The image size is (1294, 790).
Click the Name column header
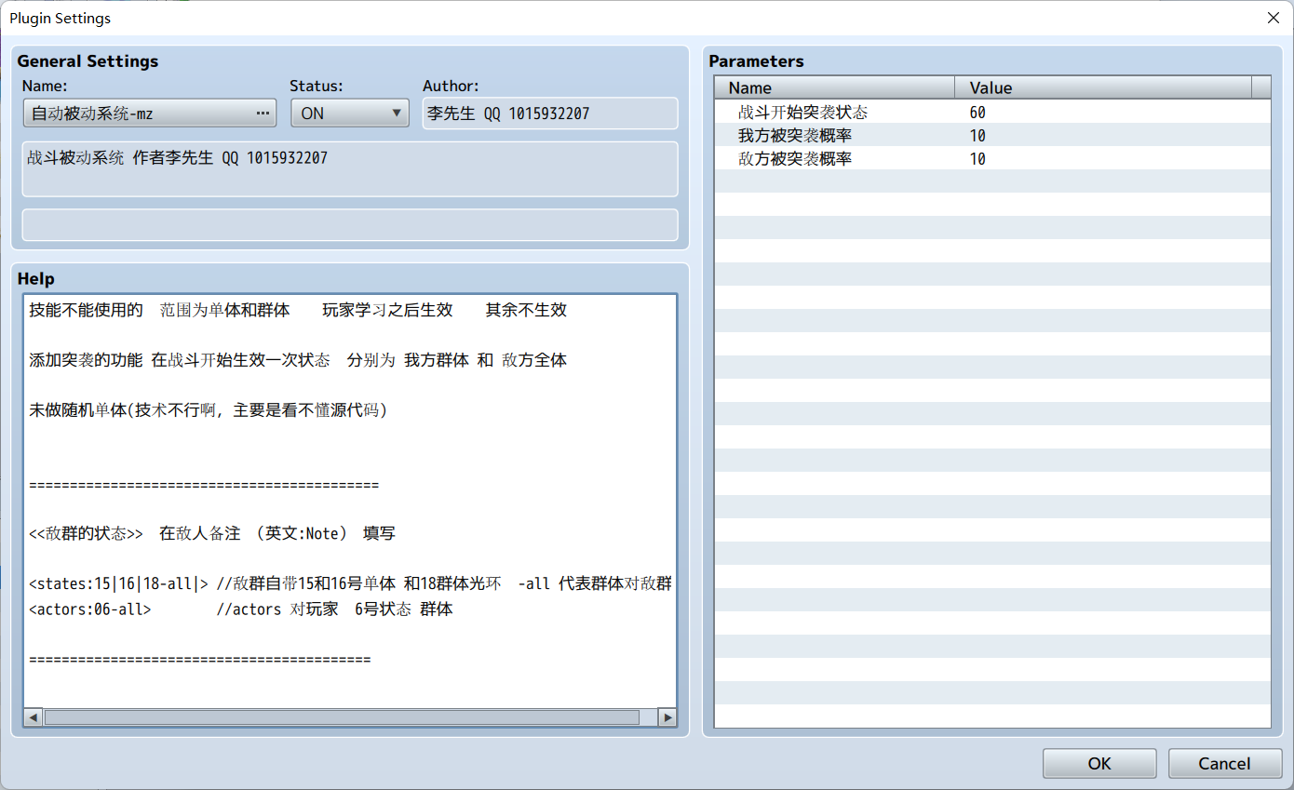click(835, 87)
